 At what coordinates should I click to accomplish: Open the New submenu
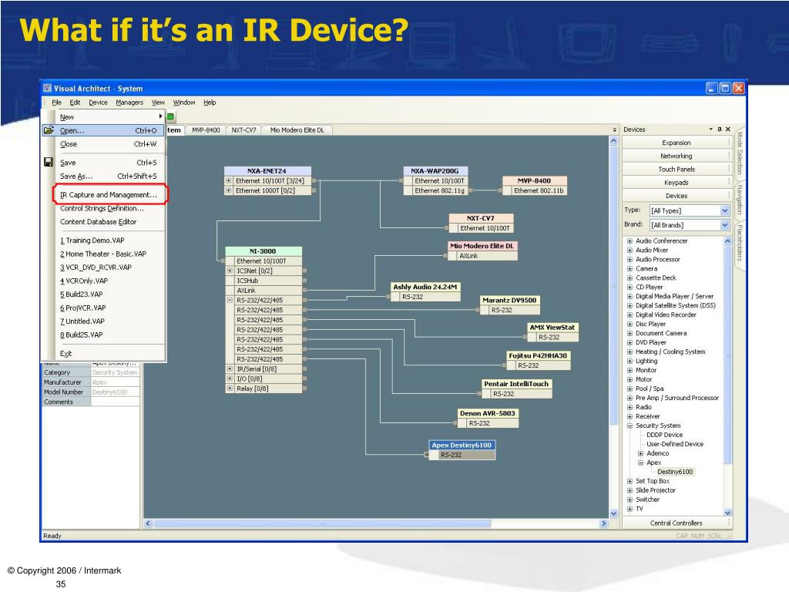tap(109, 117)
